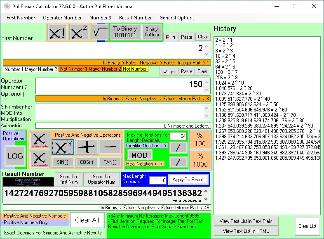Click Apply To Result button
The height and width of the screenshot is (239, 324).
point(188,180)
